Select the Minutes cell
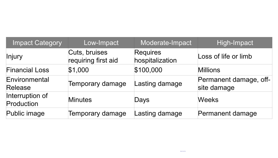The width and height of the screenshot is (278, 158). (x=80, y=100)
